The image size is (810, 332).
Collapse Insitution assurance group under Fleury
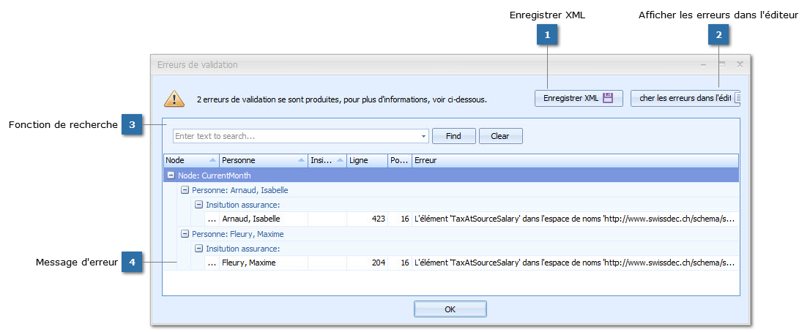coord(199,249)
